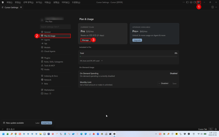Open the 편집(E) menu

point(18,2)
